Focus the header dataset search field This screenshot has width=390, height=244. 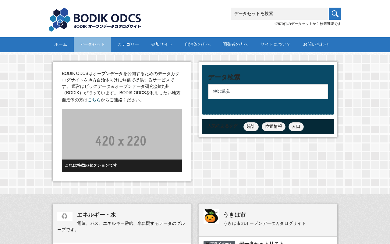[279, 14]
